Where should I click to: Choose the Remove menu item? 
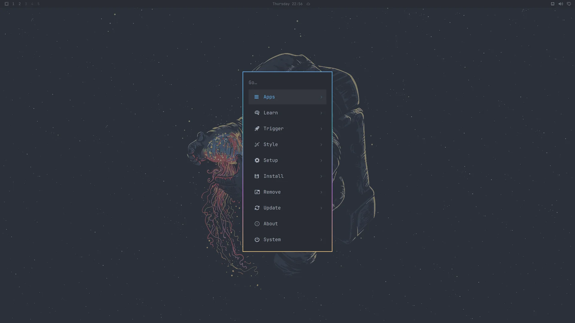287,192
